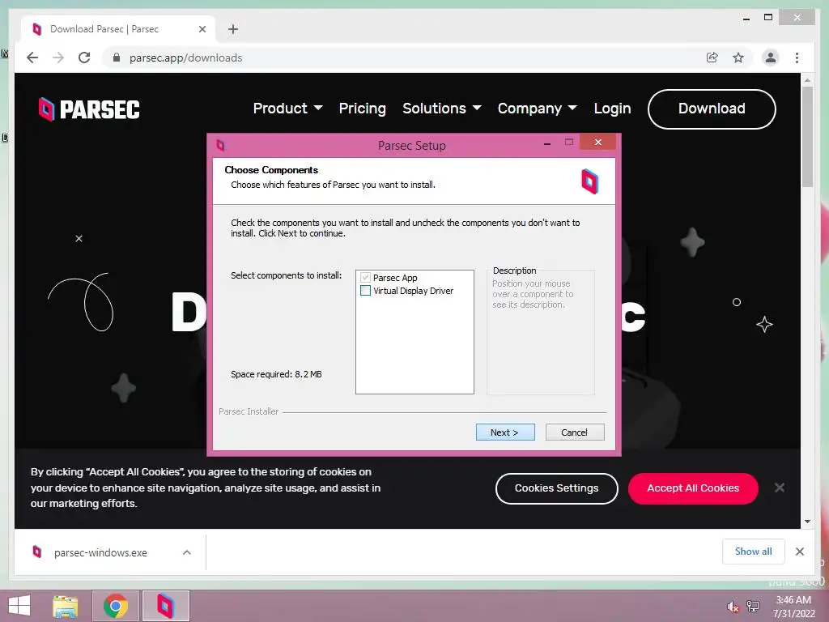This screenshot has width=829, height=622.
Task: Click the muted volume tray icon
Action: point(732,607)
